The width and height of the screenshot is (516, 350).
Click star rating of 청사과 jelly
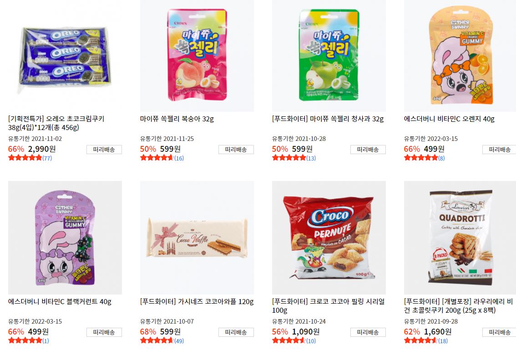289,158
